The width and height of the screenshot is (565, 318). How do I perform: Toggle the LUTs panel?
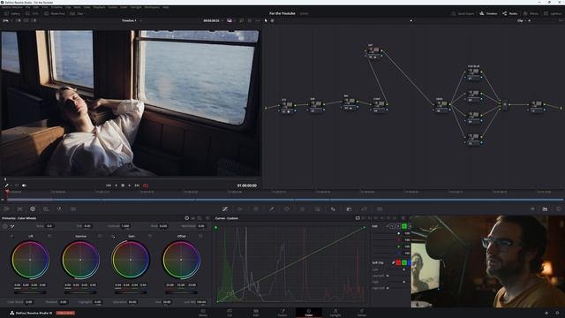click(32, 13)
